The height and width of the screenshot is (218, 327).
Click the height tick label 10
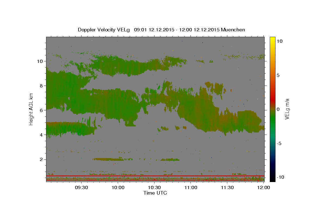[40, 61]
